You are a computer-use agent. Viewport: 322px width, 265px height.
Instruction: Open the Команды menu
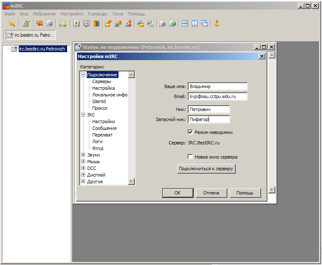[x=98, y=14]
